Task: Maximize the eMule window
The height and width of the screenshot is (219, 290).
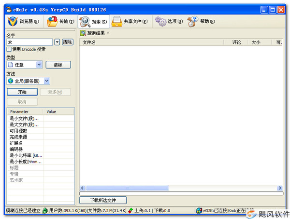Action: tap(273, 10)
